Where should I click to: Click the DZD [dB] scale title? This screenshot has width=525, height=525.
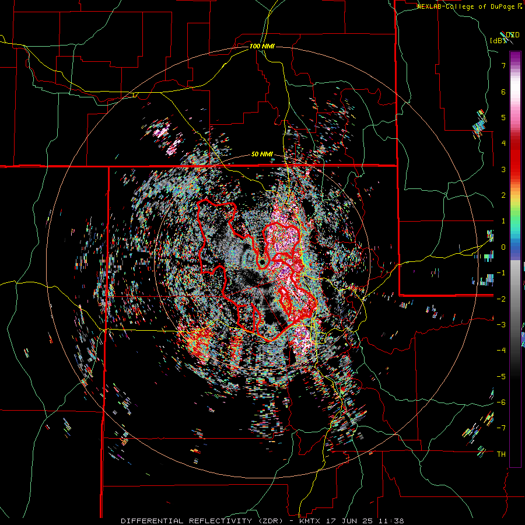point(505,37)
